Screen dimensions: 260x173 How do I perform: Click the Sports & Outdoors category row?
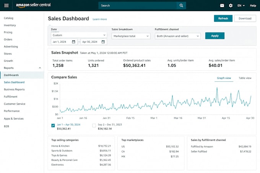click(81, 150)
